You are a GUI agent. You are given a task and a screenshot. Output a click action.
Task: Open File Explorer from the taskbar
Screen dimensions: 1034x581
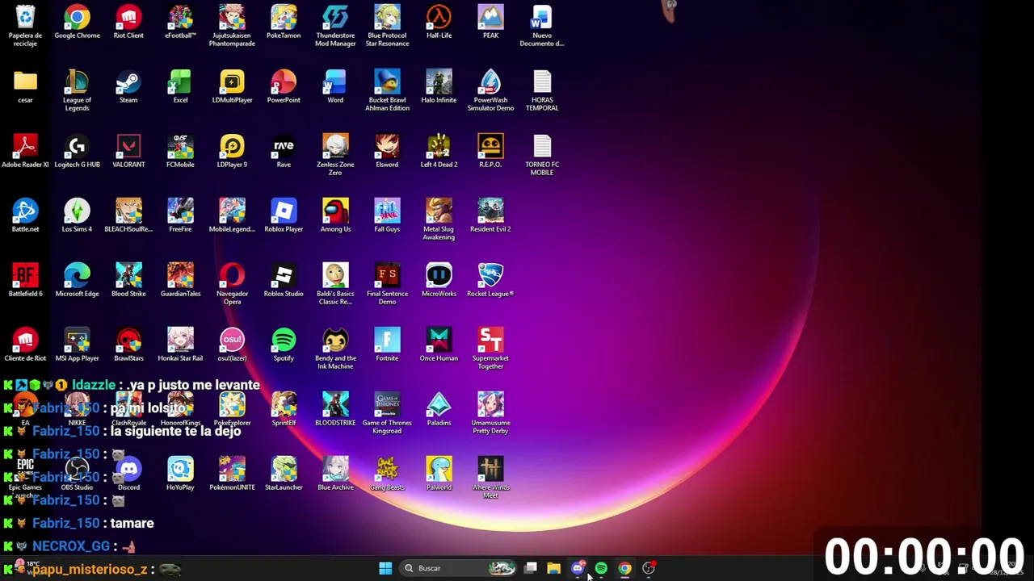pyautogui.click(x=553, y=568)
